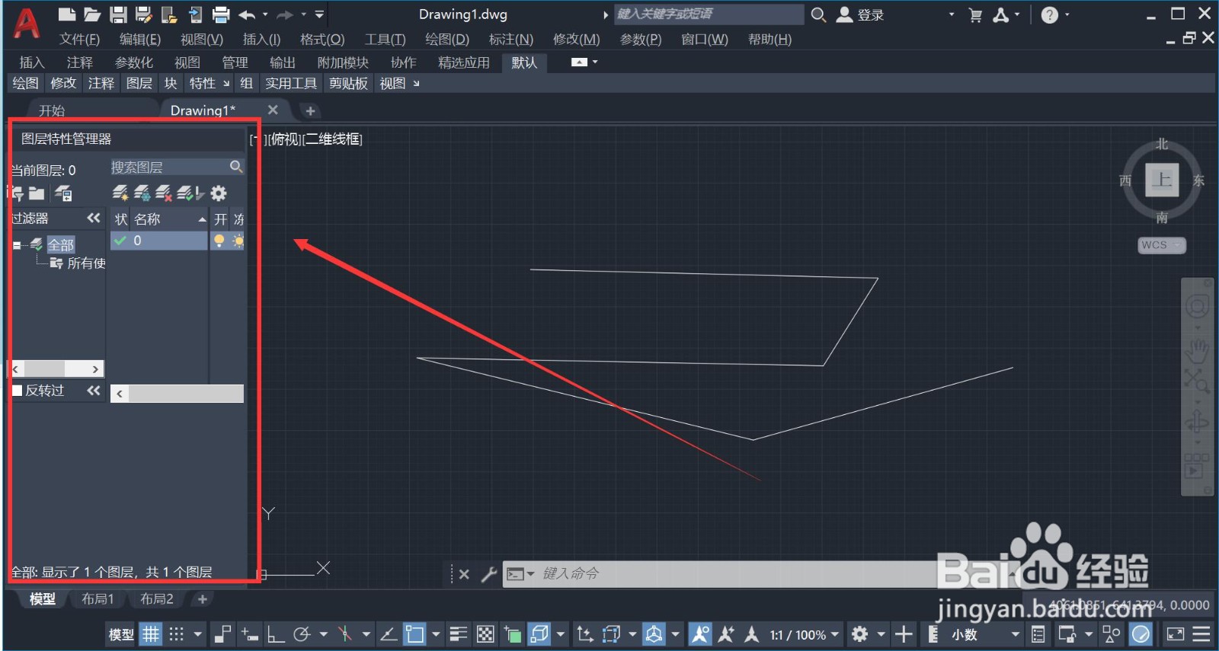The width and height of the screenshot is (1219, 651).
Task: Click the Clean Screen icon in status bar
Action: [x=1176, y=633]
